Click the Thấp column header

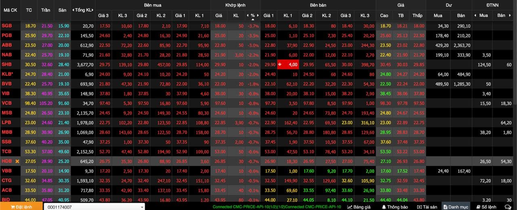(x=417, y=15)
